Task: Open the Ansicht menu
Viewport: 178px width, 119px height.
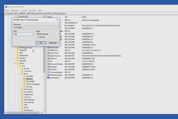Action: 24,10
